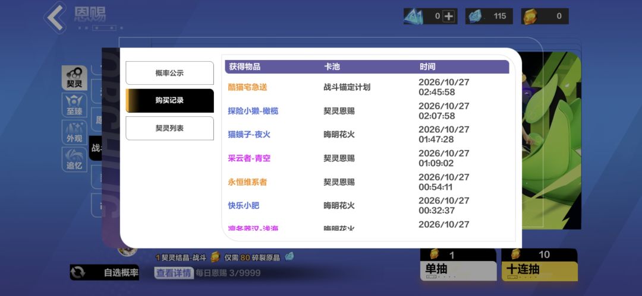642x296 pixels.
Task: Click 契灵恩赐 in the 探险小獭-橄榄 row
Action: click(x=339, y=111)
